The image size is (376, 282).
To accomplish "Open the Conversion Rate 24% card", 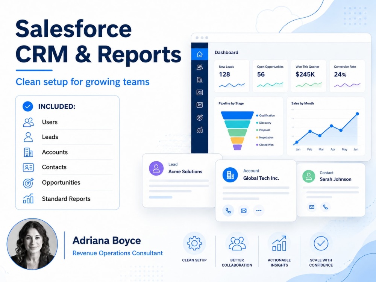I will tap(347, 76).
